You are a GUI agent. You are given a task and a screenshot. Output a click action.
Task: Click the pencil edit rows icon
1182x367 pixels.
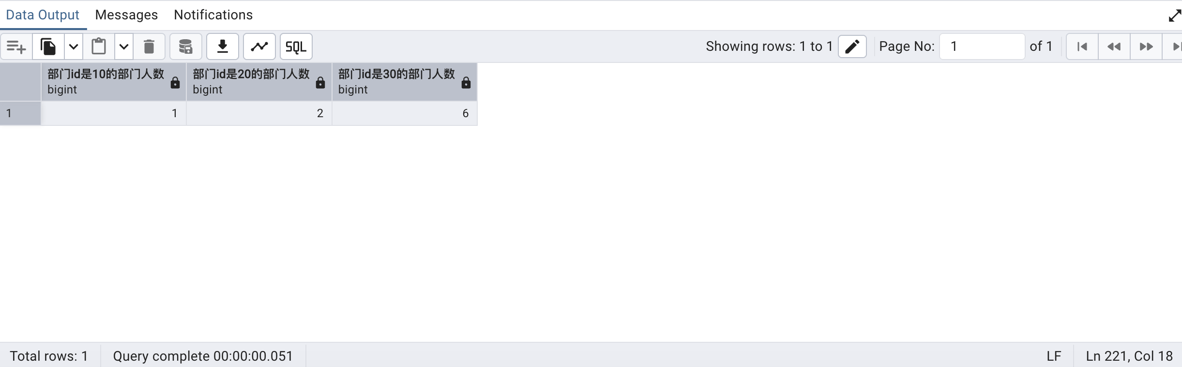[852, 46]
